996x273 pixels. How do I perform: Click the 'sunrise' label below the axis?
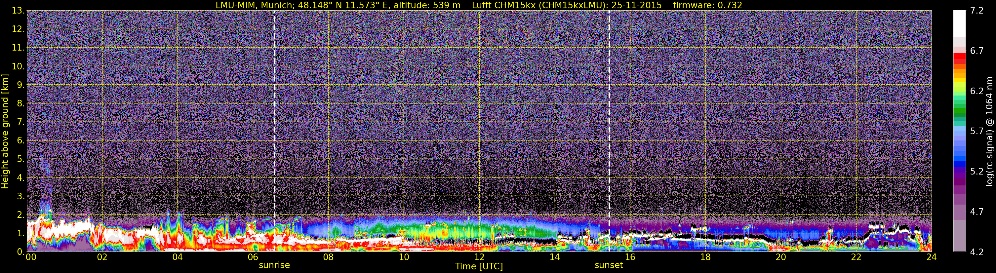coord(274,265)
